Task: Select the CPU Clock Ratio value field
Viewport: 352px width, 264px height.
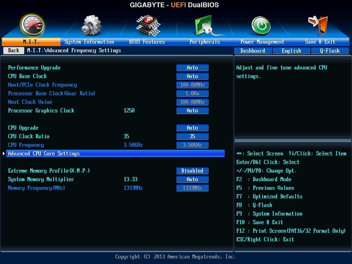Action: pos(192,136)
